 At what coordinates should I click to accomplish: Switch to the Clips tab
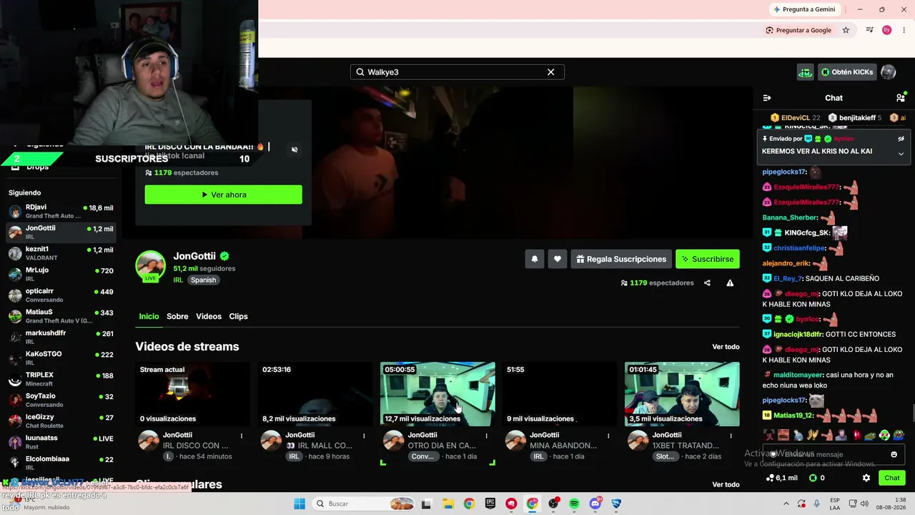point(238,316)
